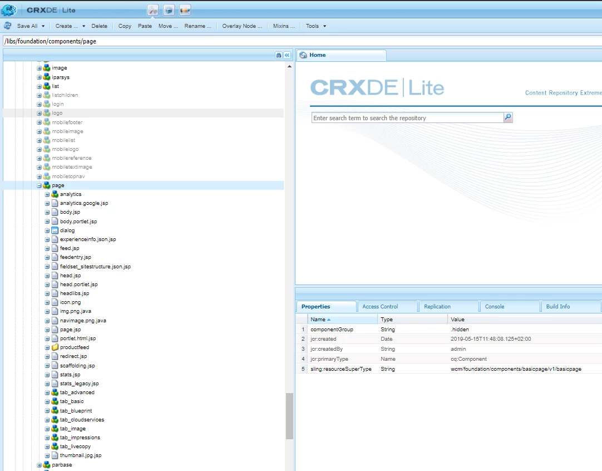602x471 pixels.
Task: Switch to the Access Control tab
Action: pos(387,307)
